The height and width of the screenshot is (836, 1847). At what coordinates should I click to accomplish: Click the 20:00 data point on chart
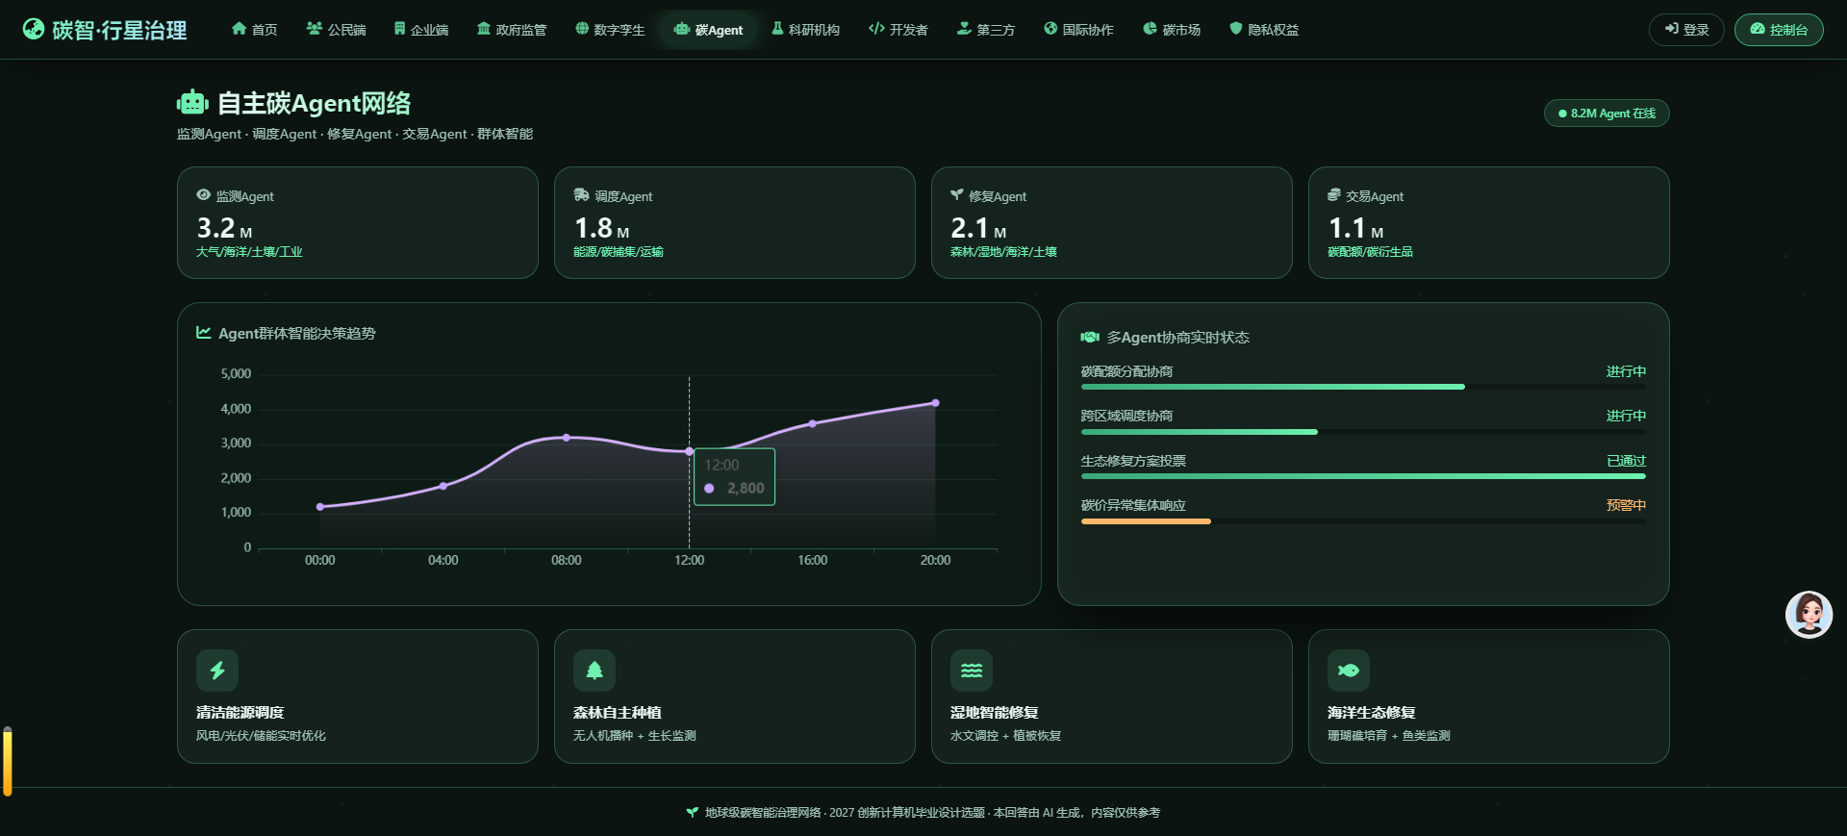pyautogui.click(x=935, y=403)
